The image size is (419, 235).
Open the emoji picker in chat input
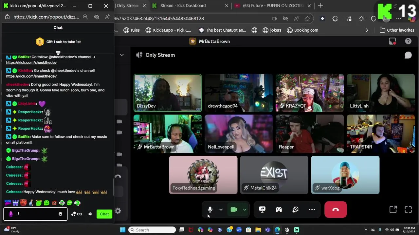click(60, 214)
